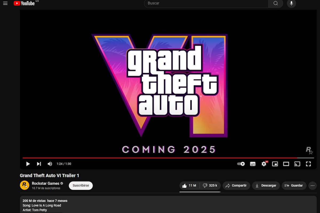Open the three-dot more actions menu

click(x=313, y=186)
